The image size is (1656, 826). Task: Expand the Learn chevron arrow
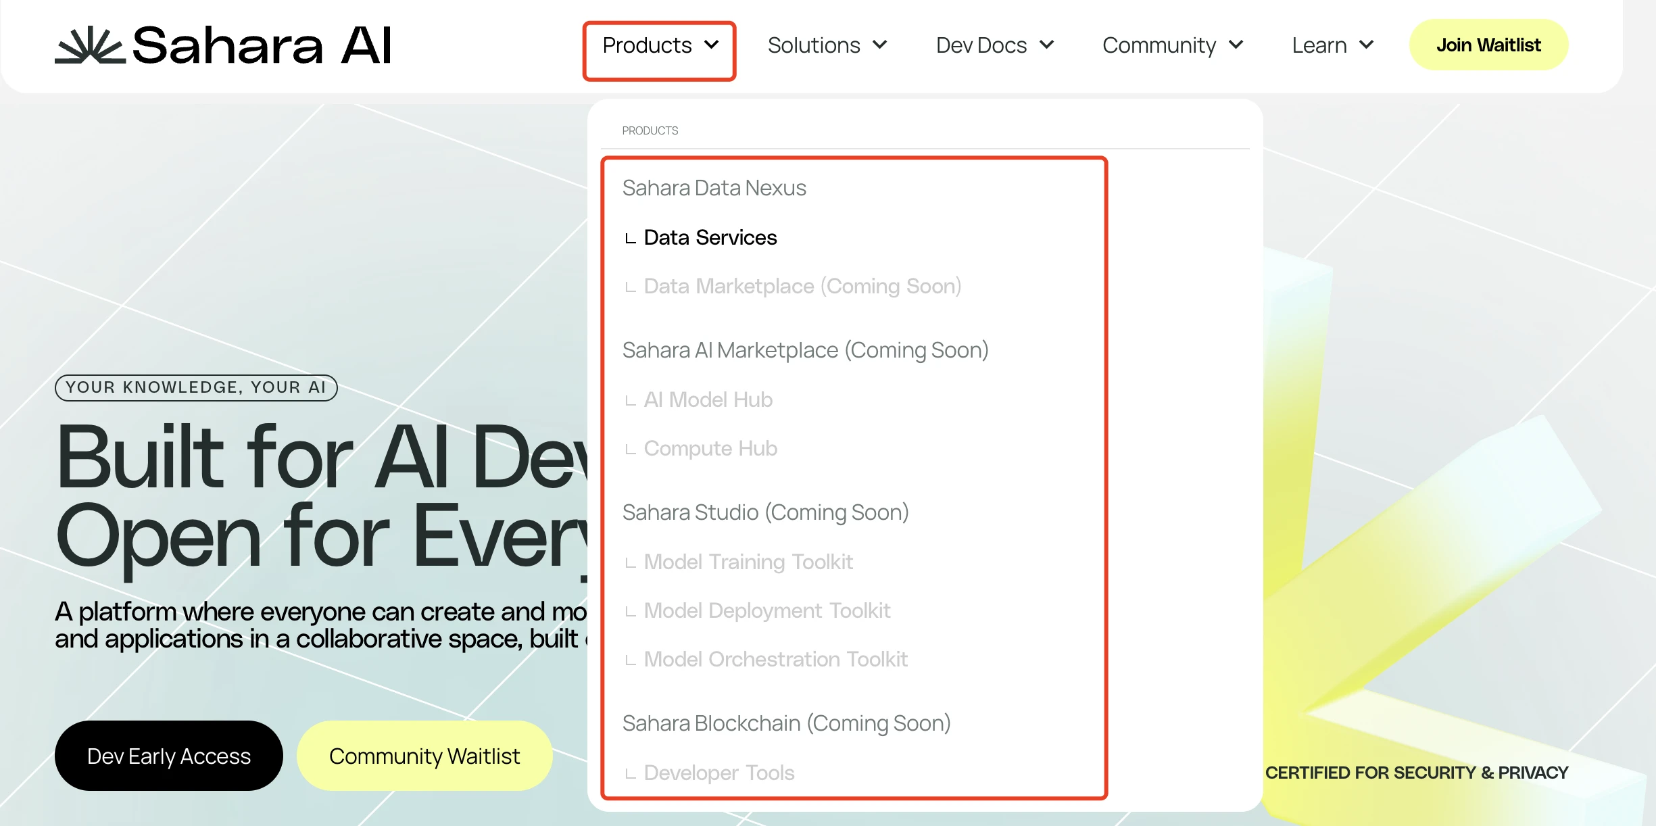click(x=1366, y=45)
